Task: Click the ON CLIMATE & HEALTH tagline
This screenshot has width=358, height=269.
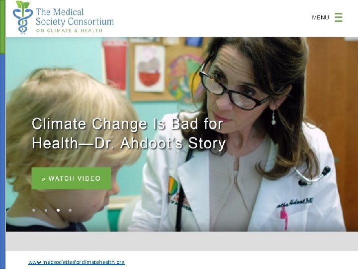Action: point(69,30)
